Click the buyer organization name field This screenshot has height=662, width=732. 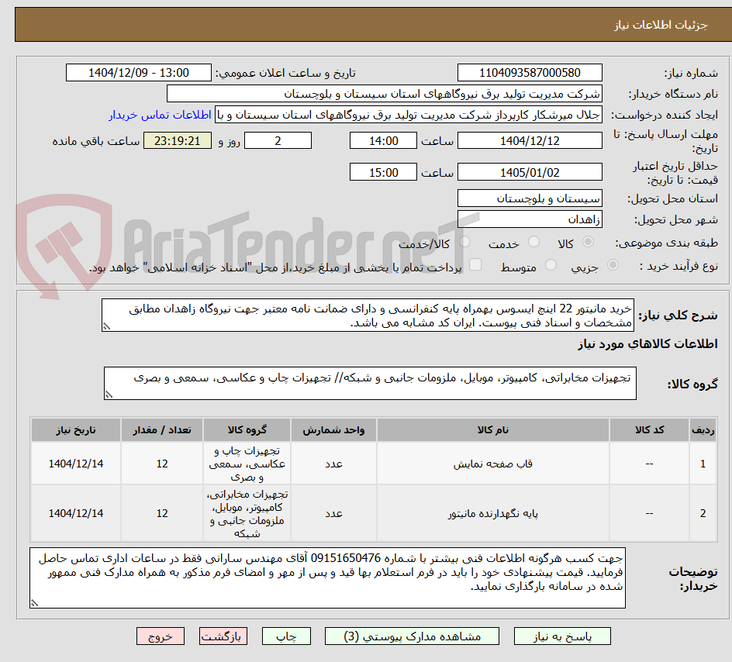coord(384,94)
